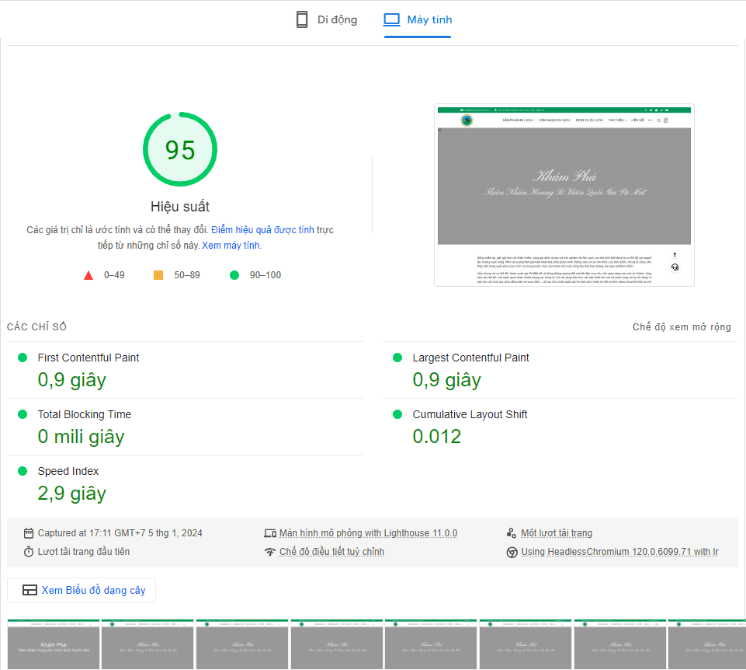Click the people icon beside Một lượt tải trang

tap(512, 532)
